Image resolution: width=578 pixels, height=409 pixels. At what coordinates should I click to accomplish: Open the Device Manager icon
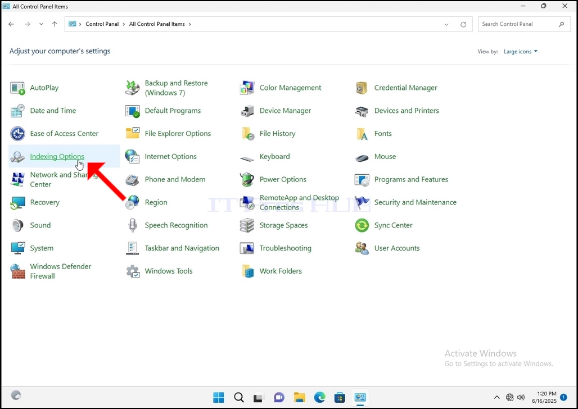coord(247,111)
